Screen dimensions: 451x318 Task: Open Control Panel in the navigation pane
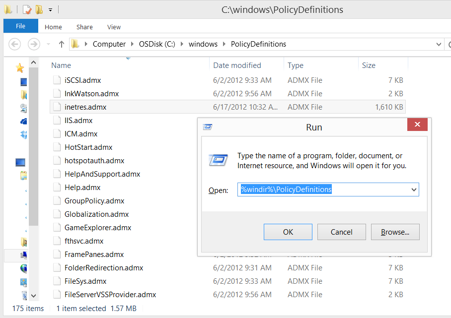tap(23, 282)
